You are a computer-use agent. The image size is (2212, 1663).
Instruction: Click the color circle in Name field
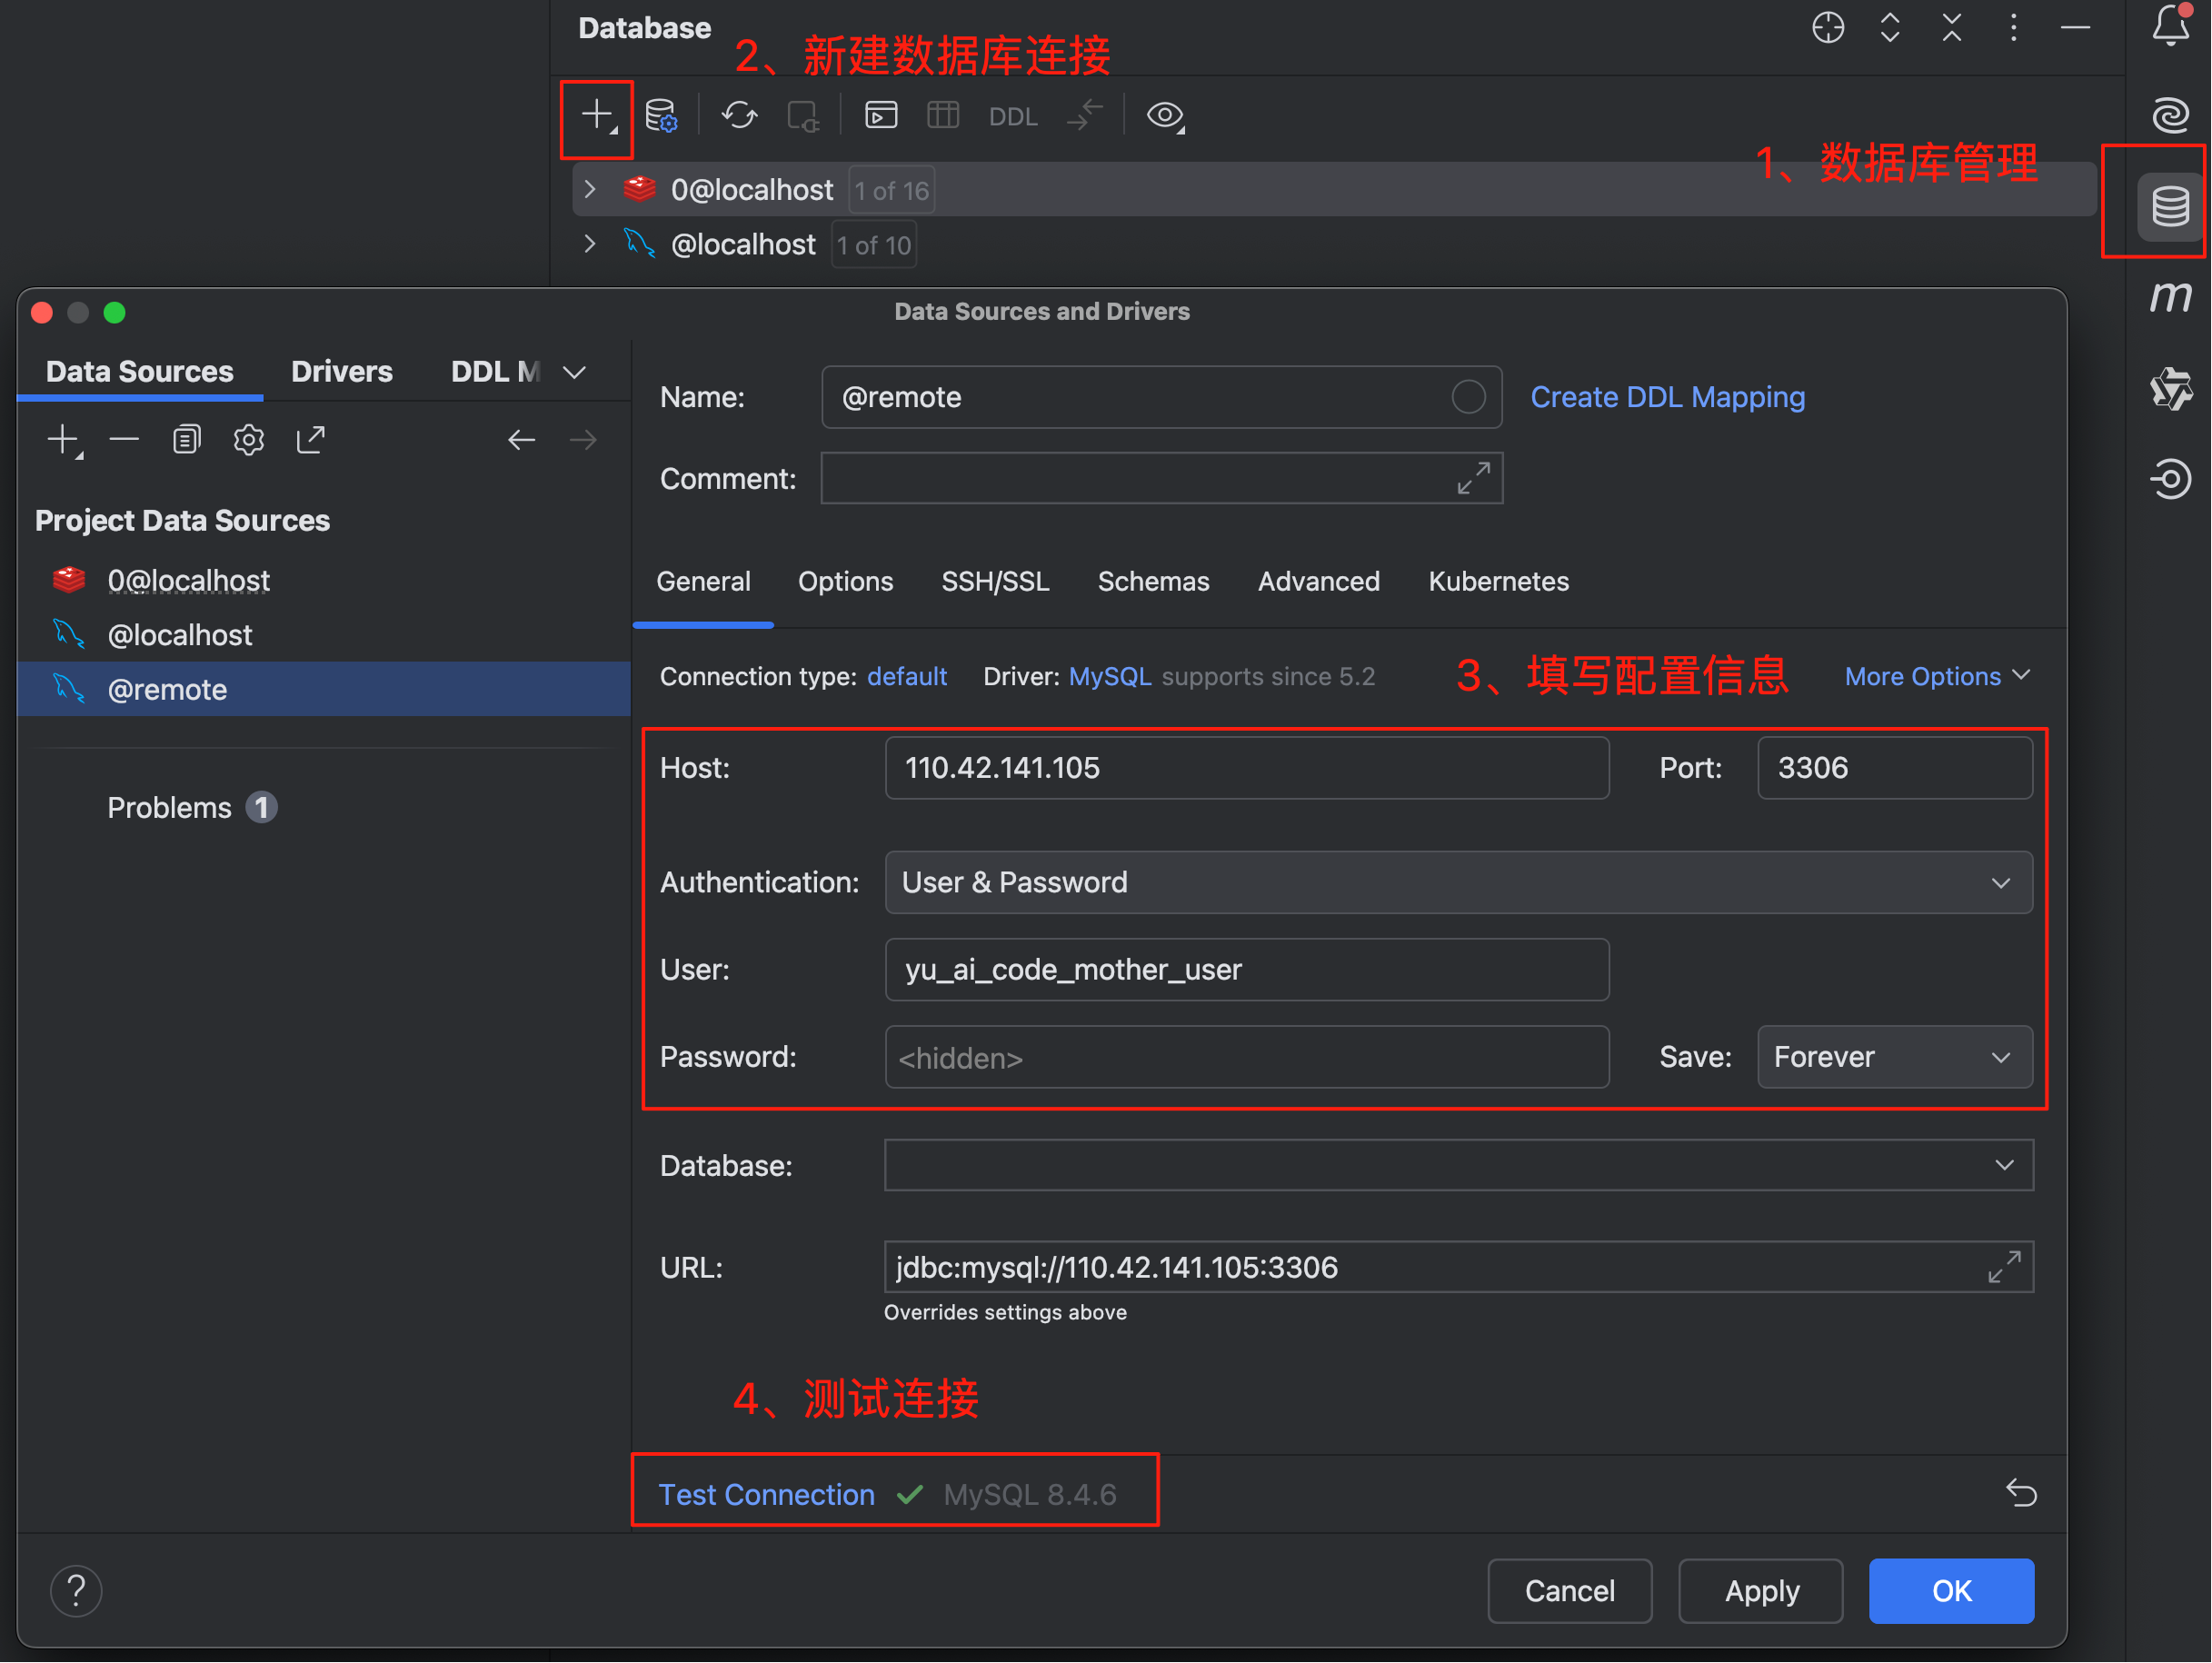[x=1467, y=397]
